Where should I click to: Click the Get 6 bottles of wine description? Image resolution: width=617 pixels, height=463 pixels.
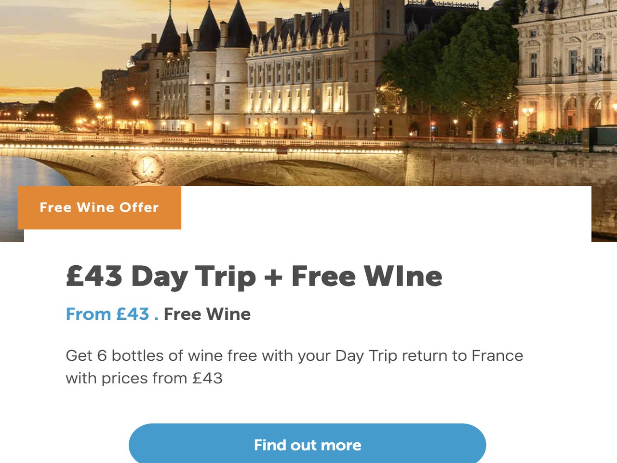295,367
